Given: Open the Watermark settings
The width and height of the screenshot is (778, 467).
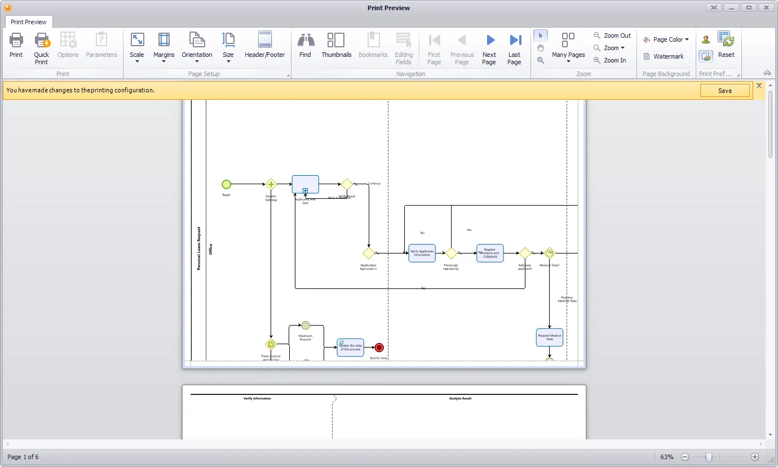Looking at the screenshot, I should tap(664, 56).
